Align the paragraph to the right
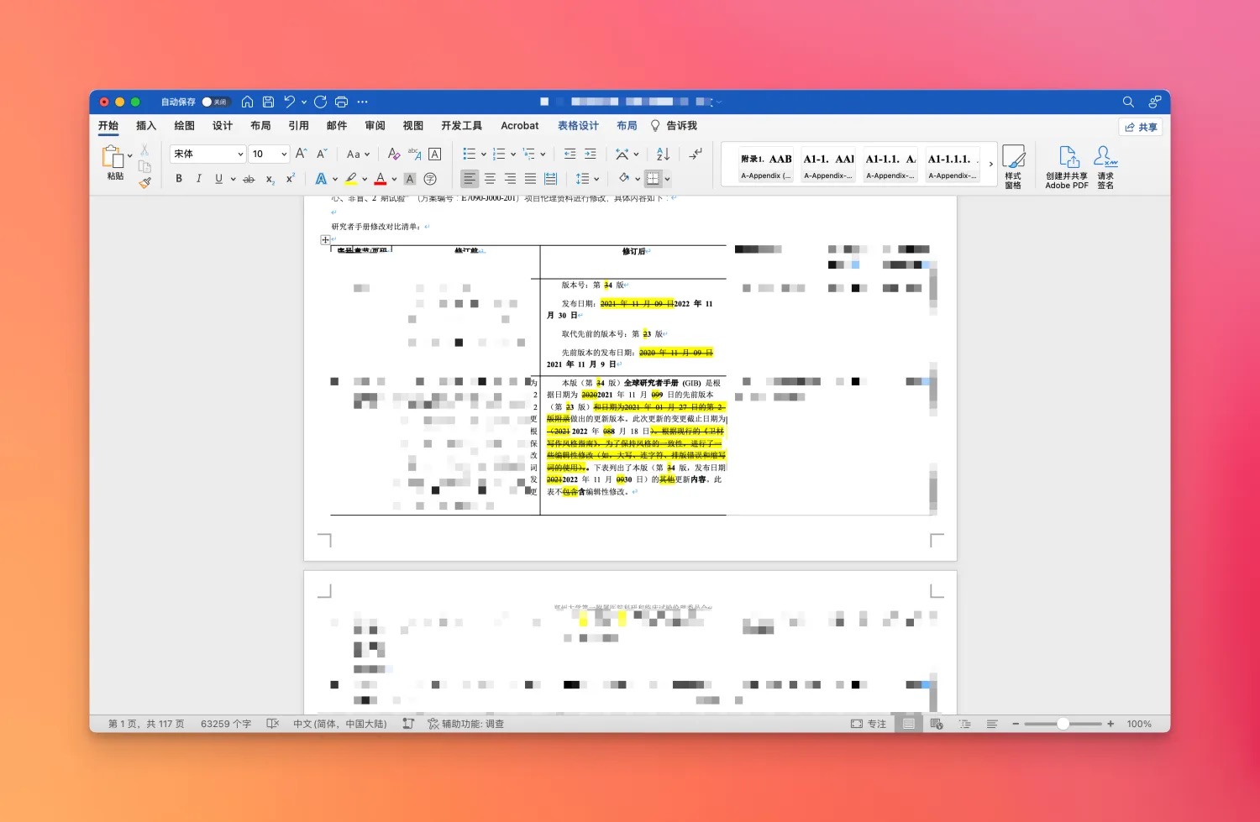The image size is (1260, 822). click(510, 179)
